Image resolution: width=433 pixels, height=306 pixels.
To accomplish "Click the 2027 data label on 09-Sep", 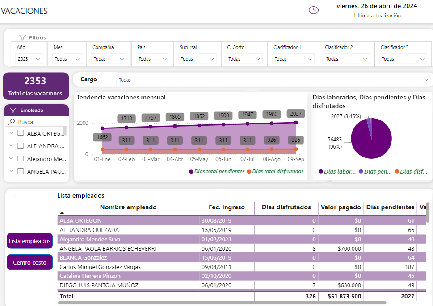I will (295, 113).
